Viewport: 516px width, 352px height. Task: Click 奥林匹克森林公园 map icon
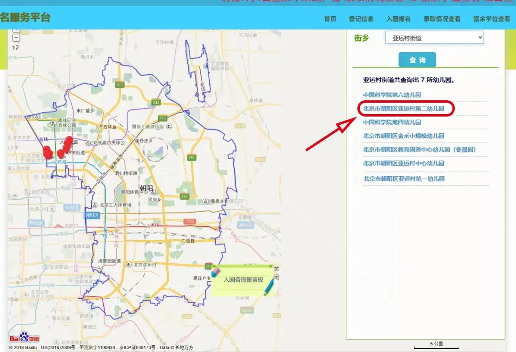(x=54, y=123)
